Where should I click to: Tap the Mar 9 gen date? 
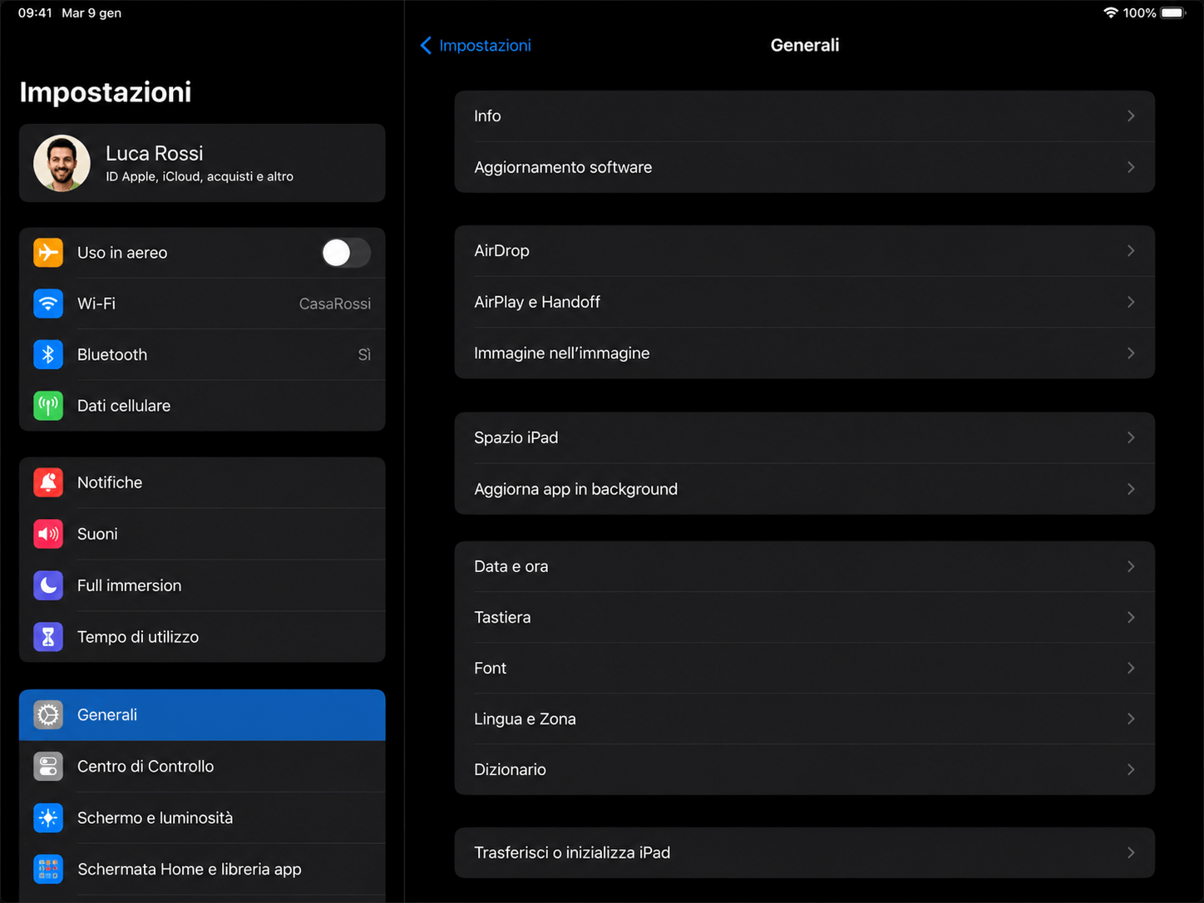click(91, 12)
